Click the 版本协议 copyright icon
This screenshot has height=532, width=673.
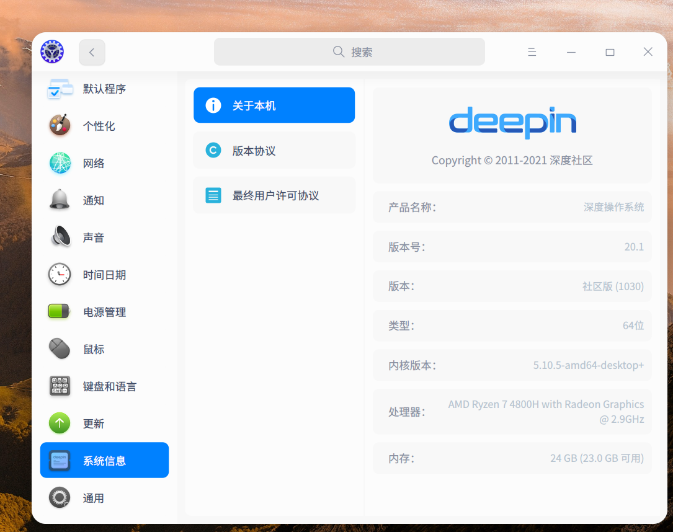click(213, 150)
